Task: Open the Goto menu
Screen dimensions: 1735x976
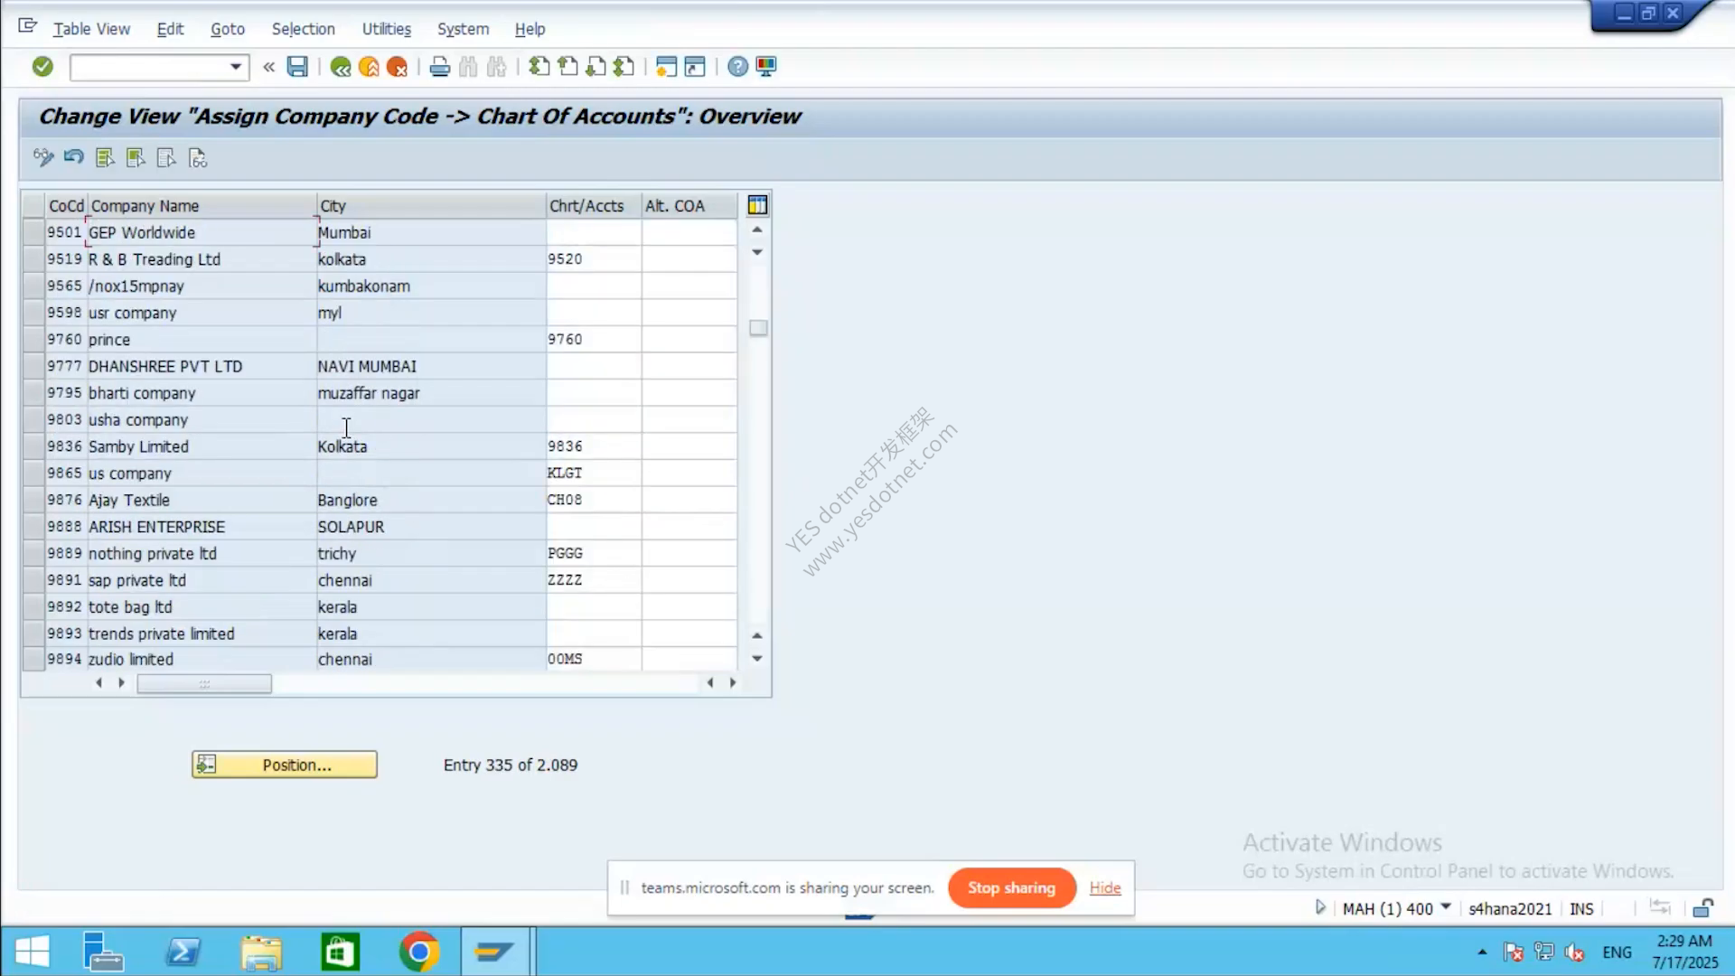Action: 228,29
